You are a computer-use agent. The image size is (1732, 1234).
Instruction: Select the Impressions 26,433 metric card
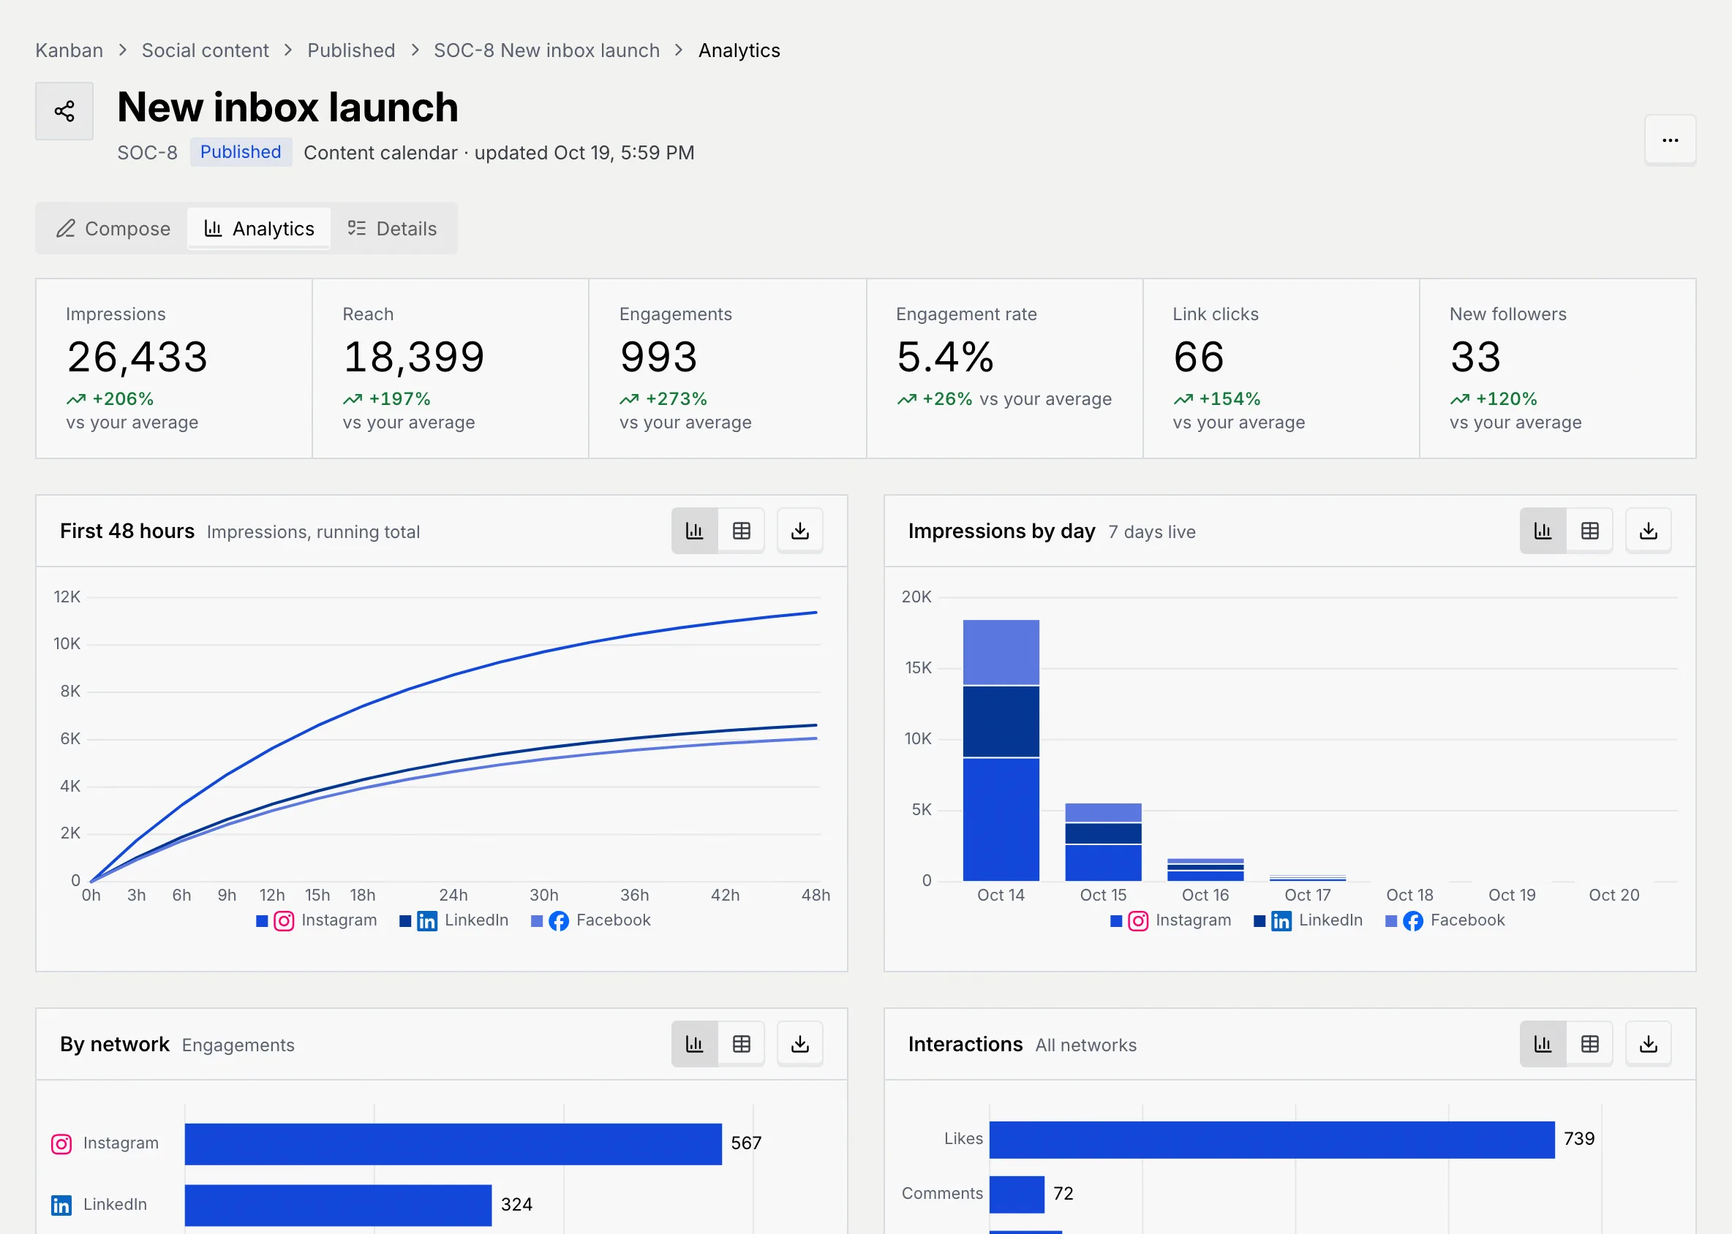(x=174, y=368)
